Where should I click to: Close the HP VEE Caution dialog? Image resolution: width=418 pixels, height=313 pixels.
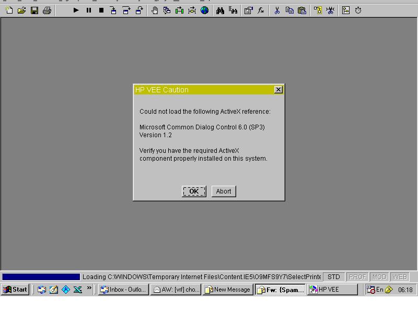[278, 90]
